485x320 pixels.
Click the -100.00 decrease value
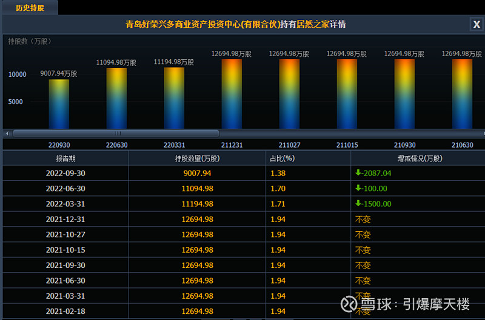374,189
